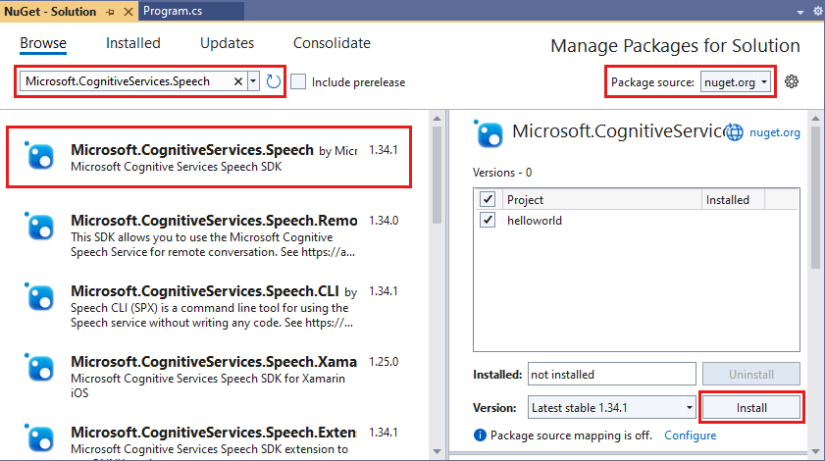Screen dimensions: 825x461
Task: Click the Speech.Remote package icon
Action: pyautogui.click(x=40, y=228)
